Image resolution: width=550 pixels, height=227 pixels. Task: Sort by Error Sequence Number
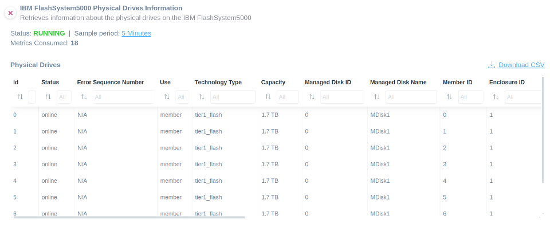pos(84,97)
